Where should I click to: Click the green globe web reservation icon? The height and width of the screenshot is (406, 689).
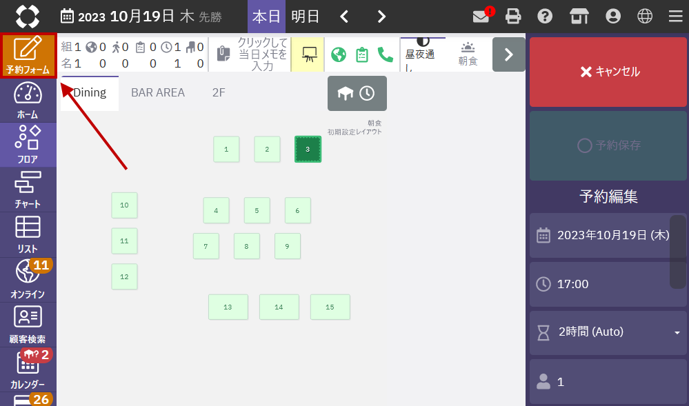point(339,54)
